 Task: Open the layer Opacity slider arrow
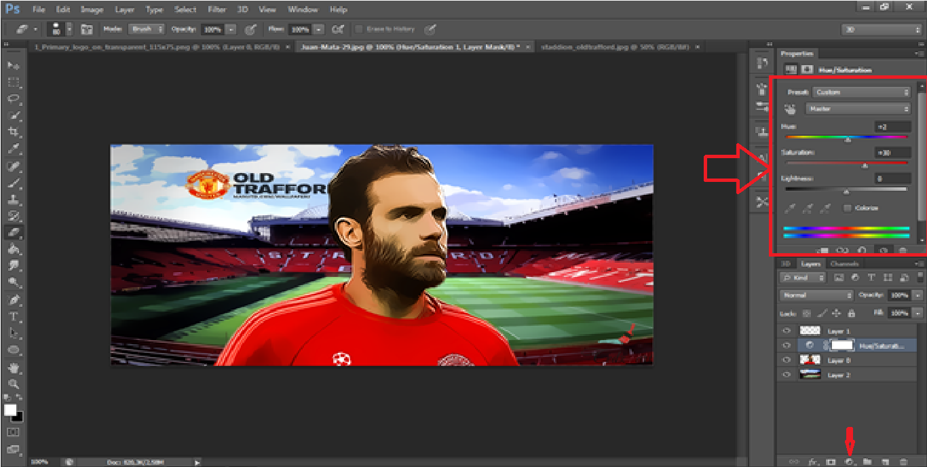[x=917, y=296]
